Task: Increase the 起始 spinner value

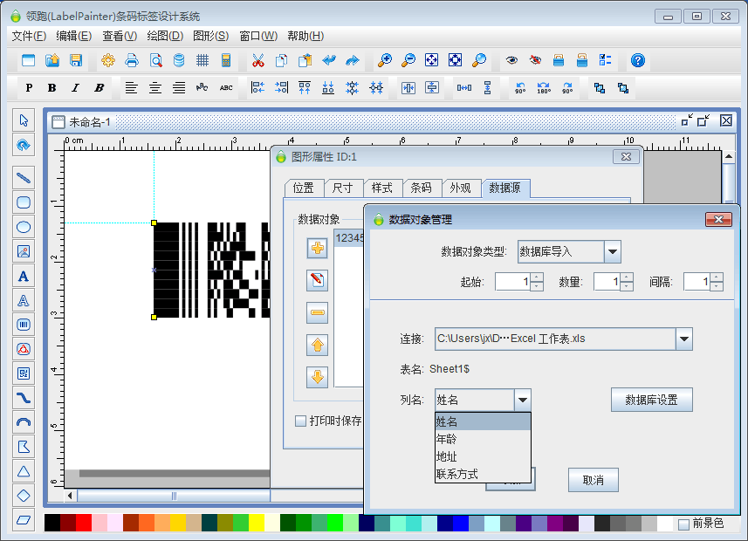Action: (x=537, y=277)
